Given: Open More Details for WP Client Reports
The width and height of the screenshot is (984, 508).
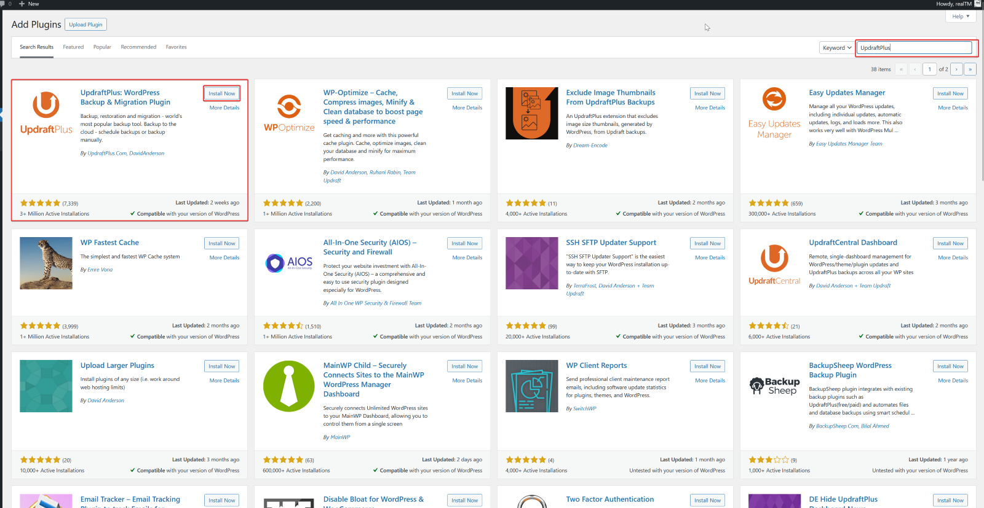Looking at the screenshot, I should pos(710,380).
